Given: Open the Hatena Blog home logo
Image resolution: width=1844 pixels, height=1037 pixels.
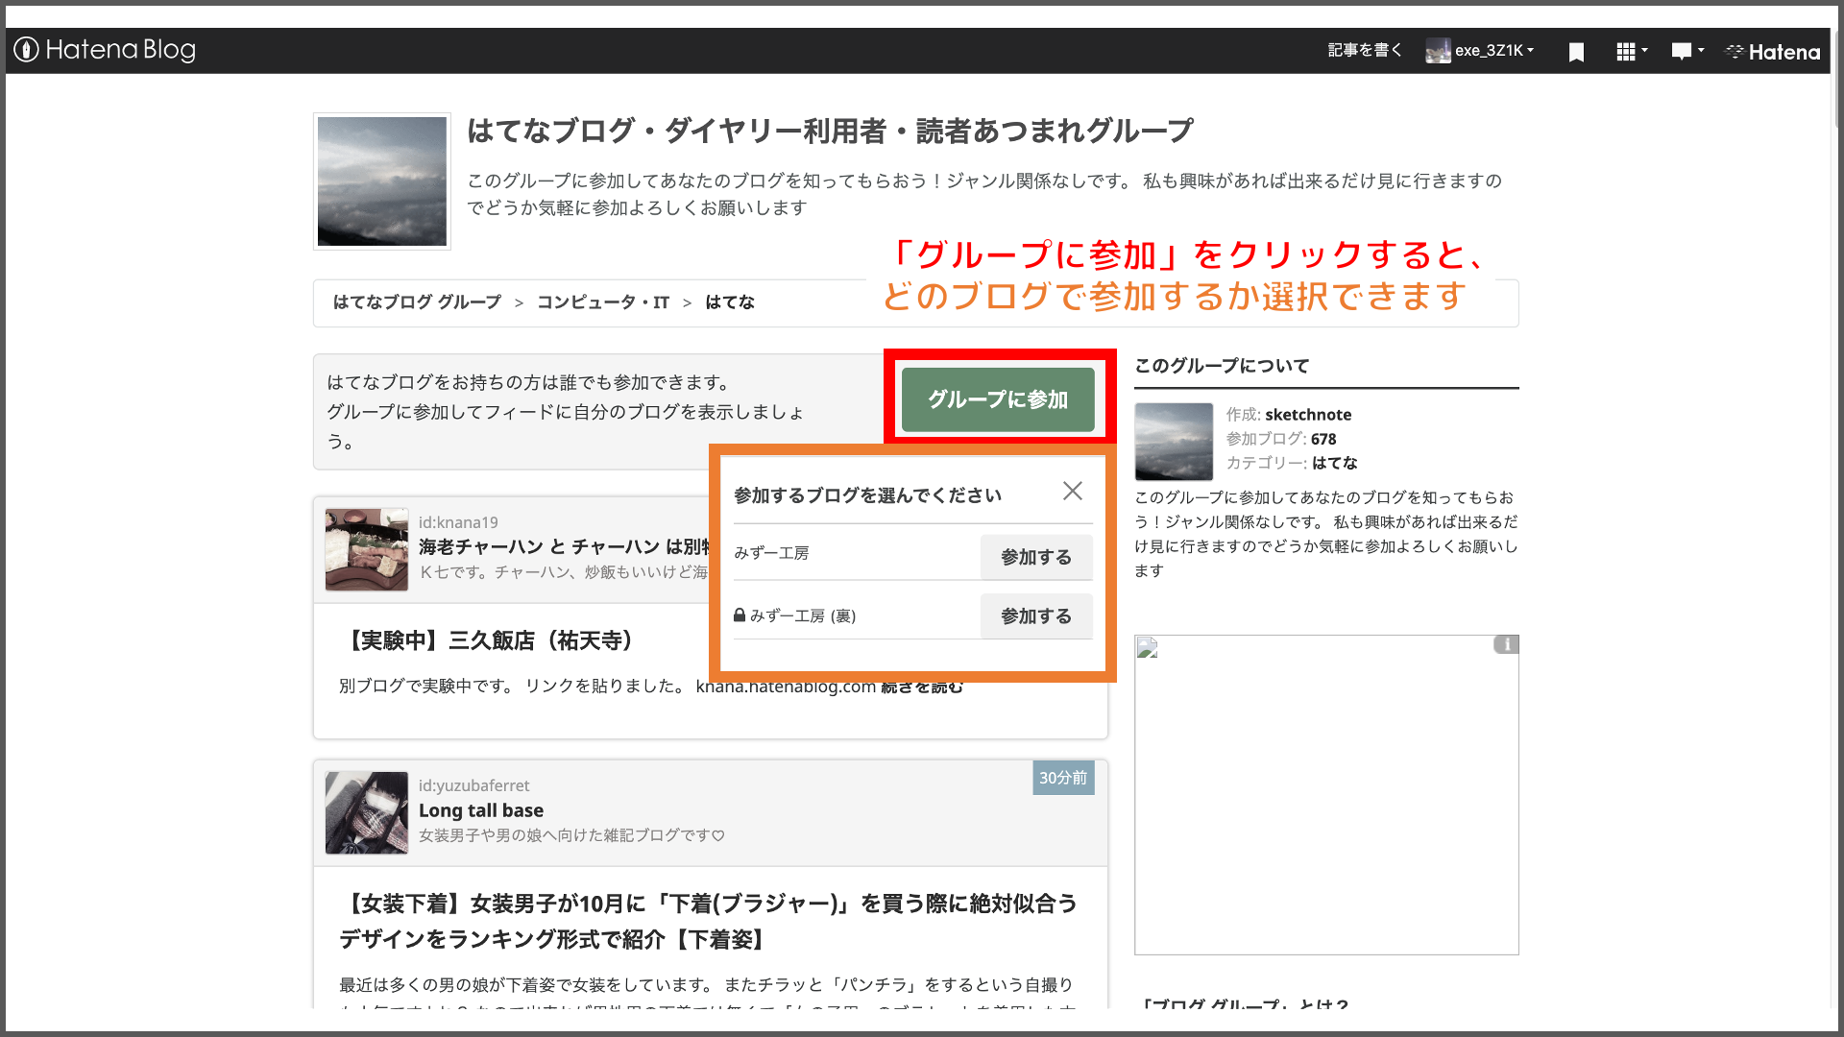Looking at the screenshot, I should pyautogui.click(x=105, y=50).
